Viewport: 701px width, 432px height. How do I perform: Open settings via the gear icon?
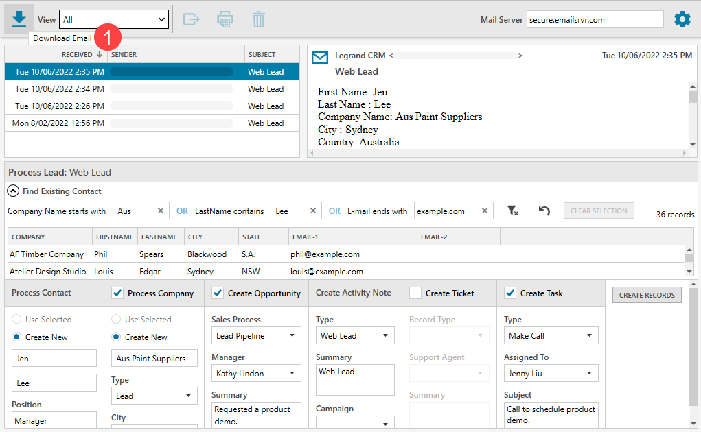point(682,19)
